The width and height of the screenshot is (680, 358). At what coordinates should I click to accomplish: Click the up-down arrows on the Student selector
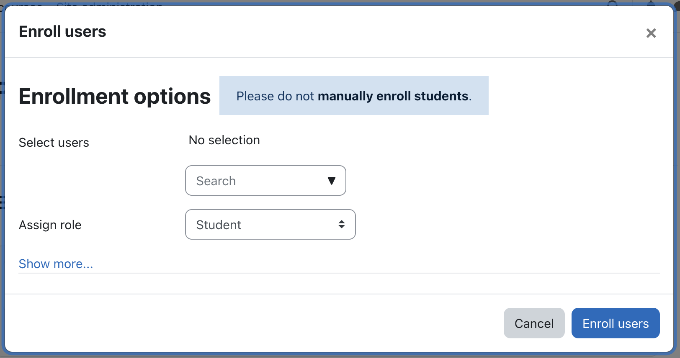pyautogui.click(x=342, y=225)
